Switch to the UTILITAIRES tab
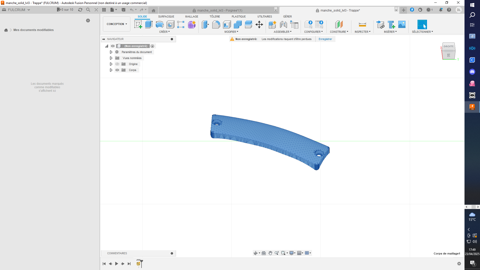The width and height of the screenshot is (480, 270). pyautogui.click(x=265, y=16)
